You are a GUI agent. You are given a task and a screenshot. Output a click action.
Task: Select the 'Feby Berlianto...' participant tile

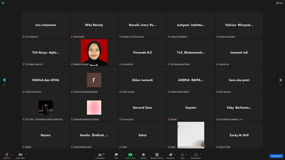point(239,108)
